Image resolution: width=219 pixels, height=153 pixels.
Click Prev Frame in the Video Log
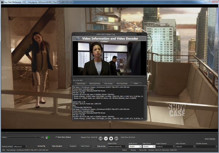(108, 84)
